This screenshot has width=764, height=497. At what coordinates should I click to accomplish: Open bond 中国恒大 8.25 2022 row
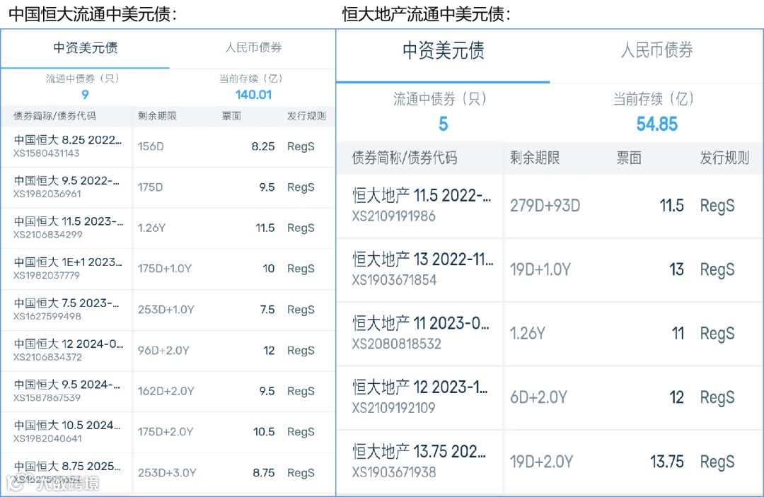pyautogui.click(x=168, y=146)
